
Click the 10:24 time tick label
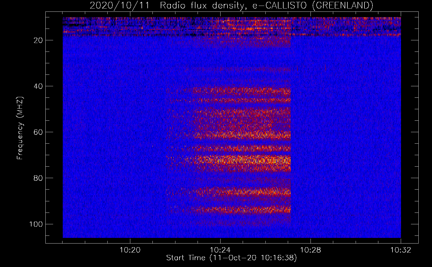220,250
